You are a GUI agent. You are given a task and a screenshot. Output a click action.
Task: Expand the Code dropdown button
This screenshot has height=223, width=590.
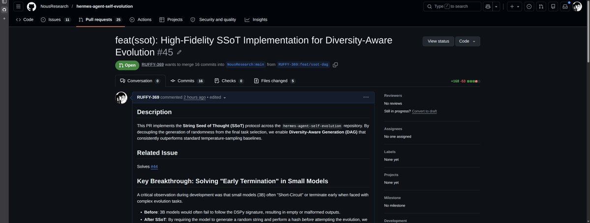[468, 41]
